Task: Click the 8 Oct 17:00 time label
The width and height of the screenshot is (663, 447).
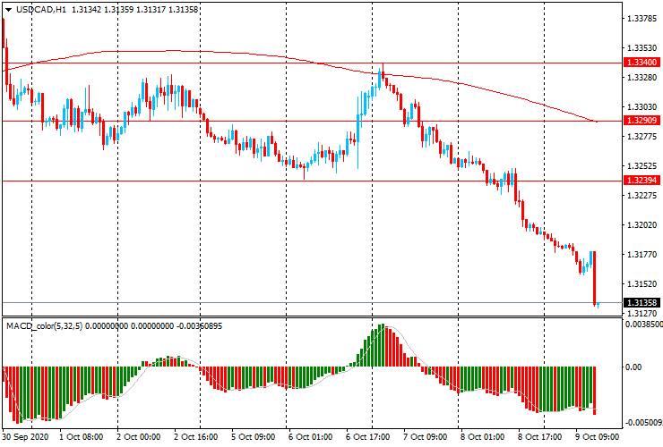Action: 540,437
